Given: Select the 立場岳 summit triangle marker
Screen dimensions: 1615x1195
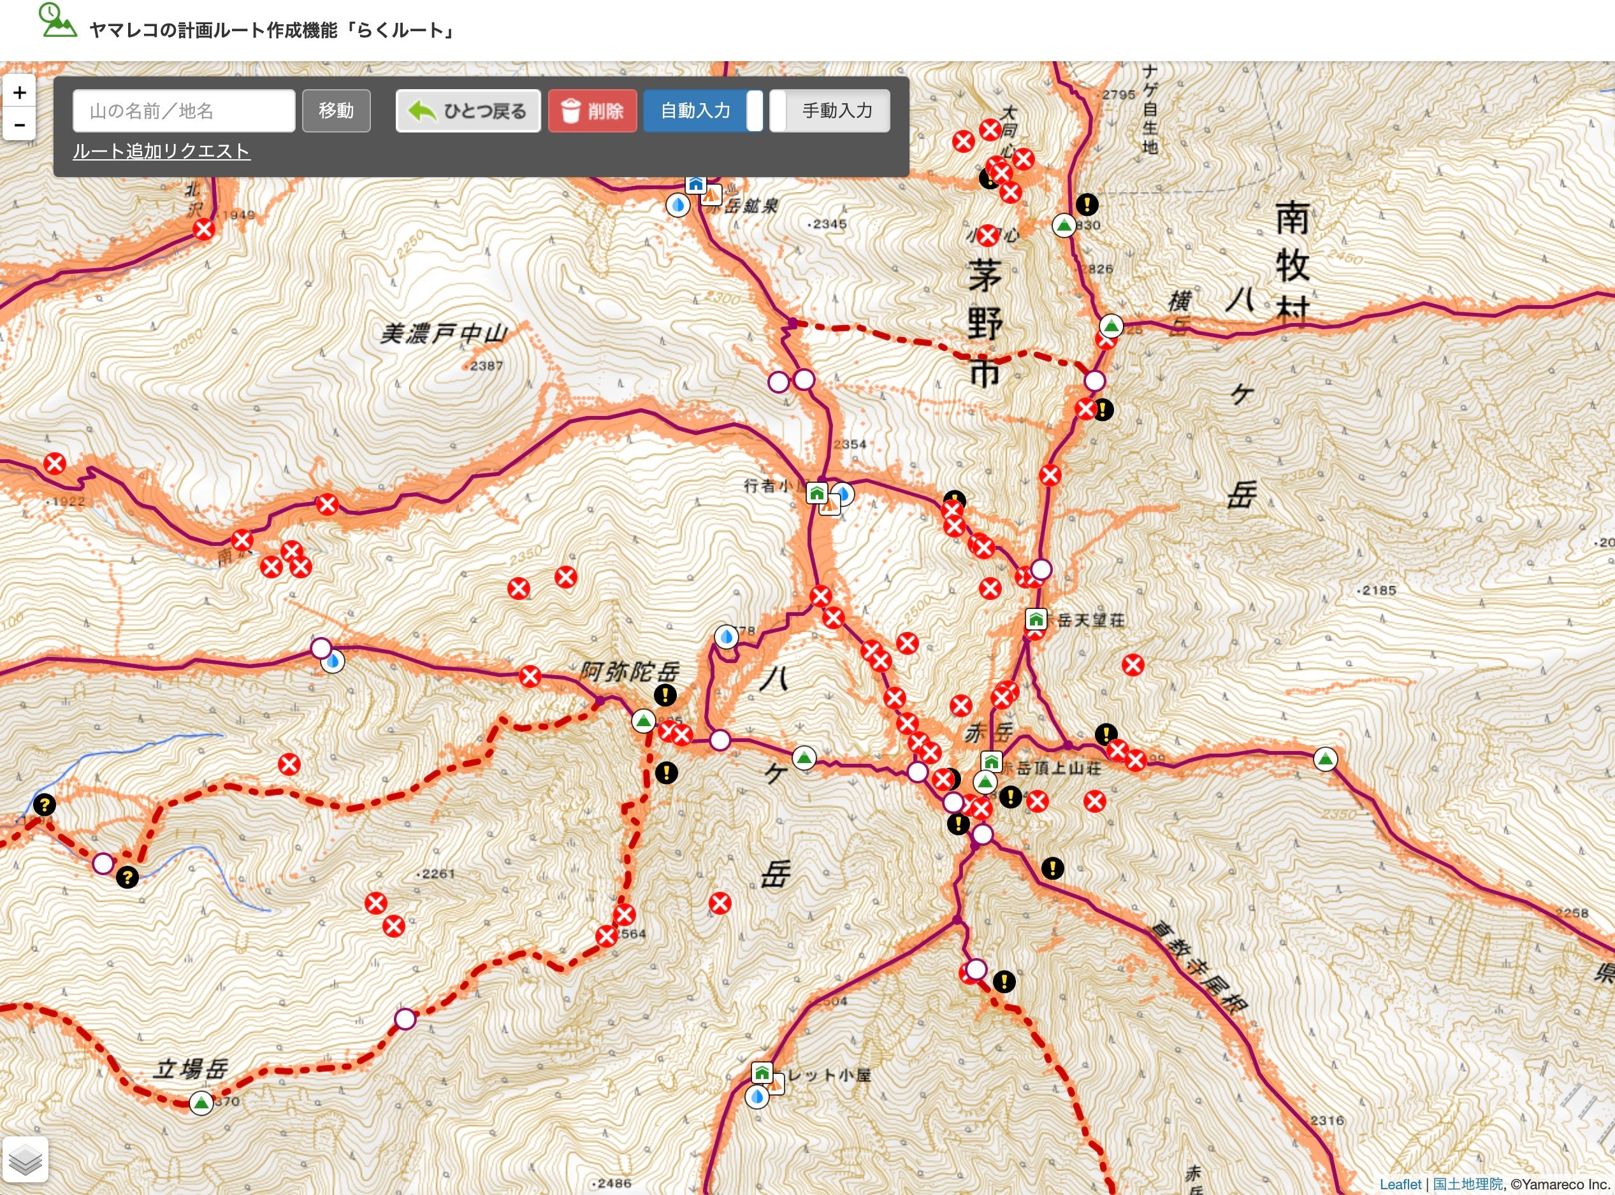Looking at the screenshot, I should 201,1103.
